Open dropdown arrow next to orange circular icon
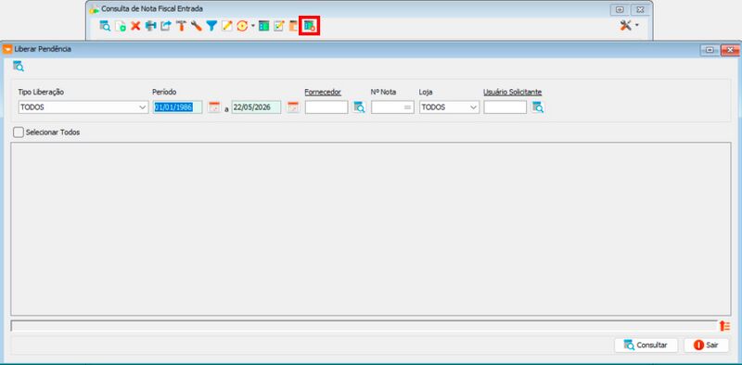The image size is (742, 365). click(x=252, y=26)
